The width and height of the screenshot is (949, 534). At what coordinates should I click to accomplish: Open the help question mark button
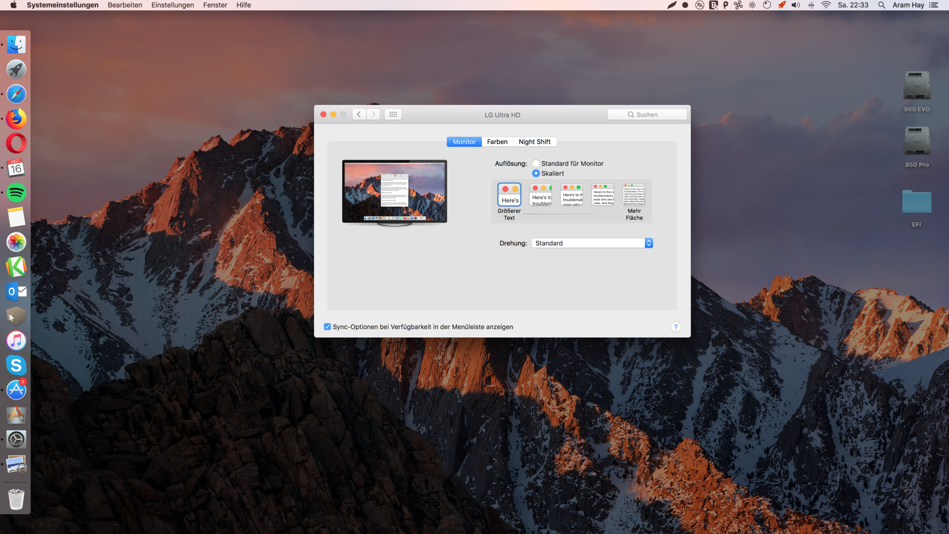675,327
